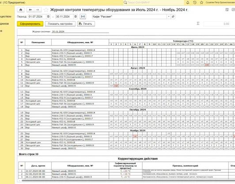Click the Показать настройки button
Image resolution: width=235 pixels, height=184 pixels.
pyautogui.click(x=60, y=24)
